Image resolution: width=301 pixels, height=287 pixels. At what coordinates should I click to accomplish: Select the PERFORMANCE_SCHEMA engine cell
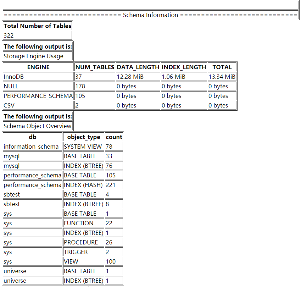coord(38,96)
